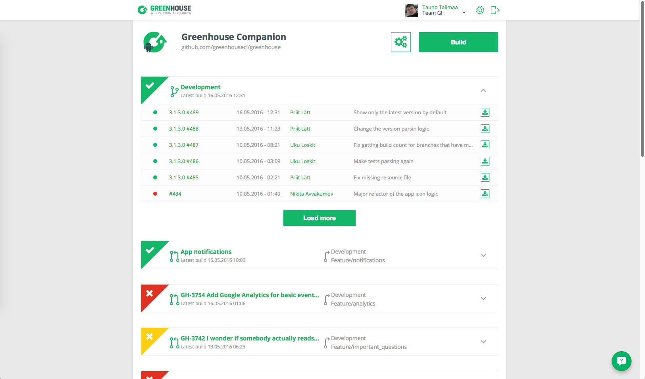Expand the App notifications section
The width and height of the screenshot is (645, 379).
point(483,255)
